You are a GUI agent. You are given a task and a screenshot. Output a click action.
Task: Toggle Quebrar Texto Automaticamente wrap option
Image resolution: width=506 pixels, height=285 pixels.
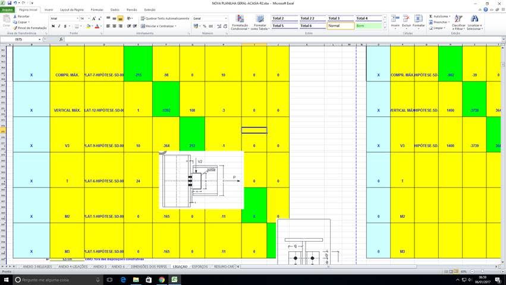coord(165,18)
